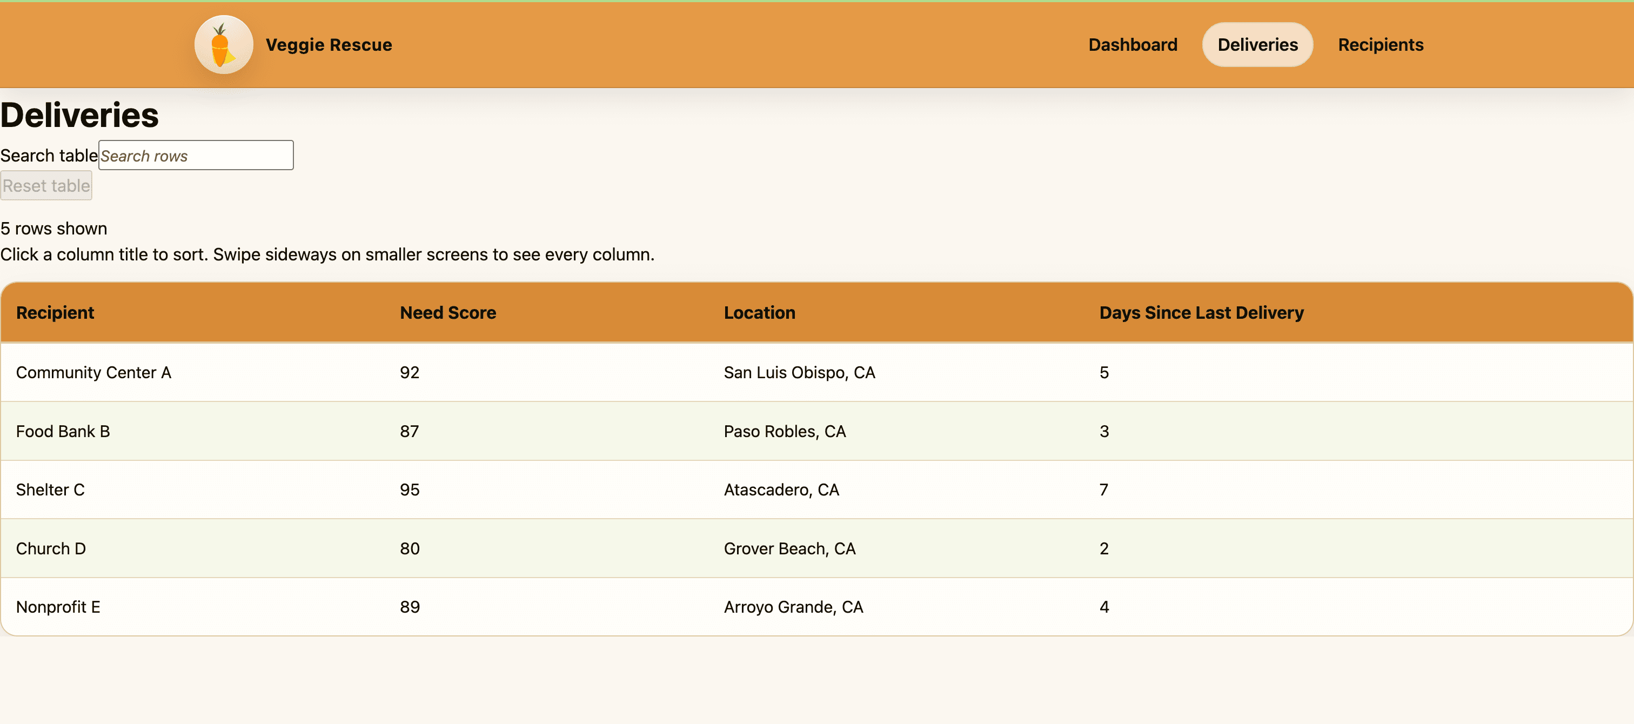Click need score 95
The width and height of the screenshot is (1634, 724).
[410, 490]
